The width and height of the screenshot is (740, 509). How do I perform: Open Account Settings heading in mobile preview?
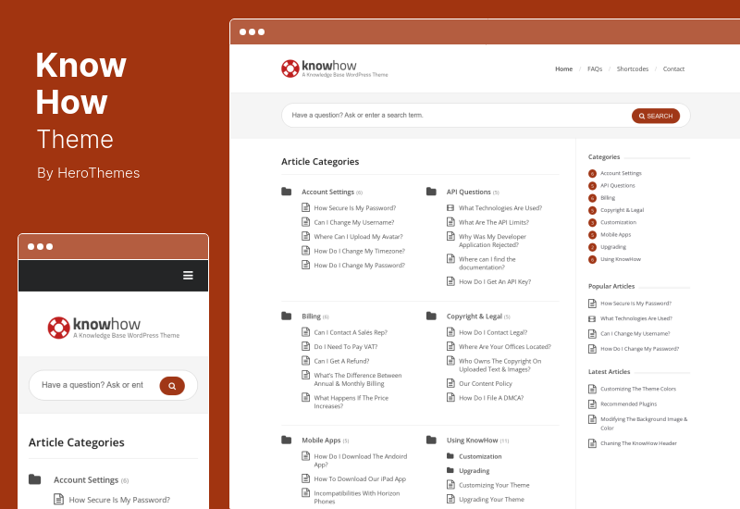click(x=86, y=479)
